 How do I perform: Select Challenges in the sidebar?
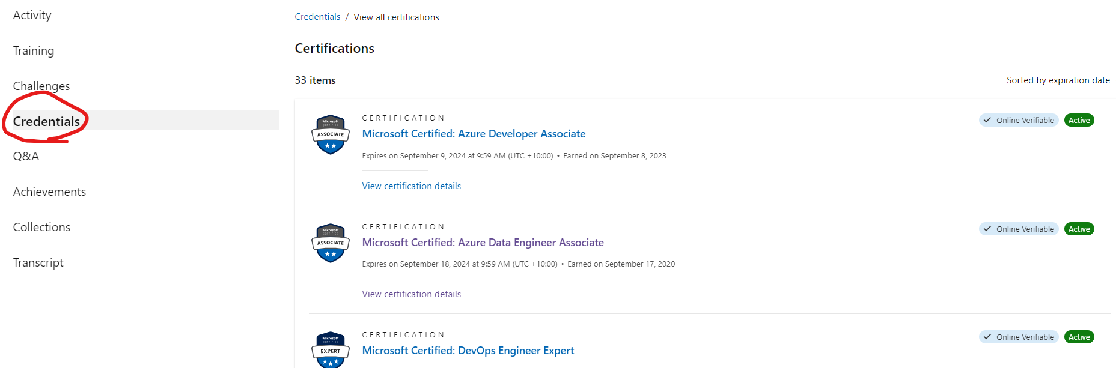[x=41, y=86]
